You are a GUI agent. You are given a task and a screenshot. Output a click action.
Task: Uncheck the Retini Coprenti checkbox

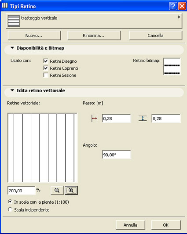[46, 68]
